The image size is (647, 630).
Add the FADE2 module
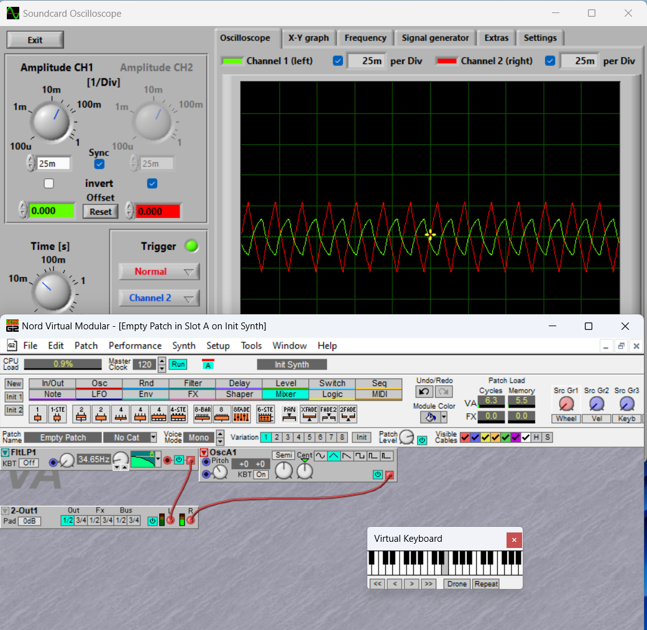(x=328, y=414)
